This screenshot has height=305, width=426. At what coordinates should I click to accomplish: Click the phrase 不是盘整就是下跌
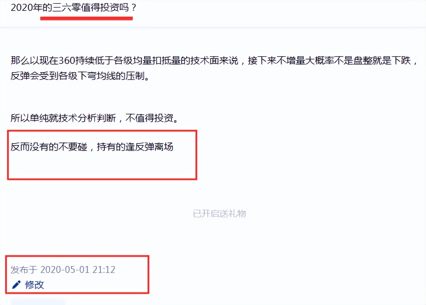372,60
